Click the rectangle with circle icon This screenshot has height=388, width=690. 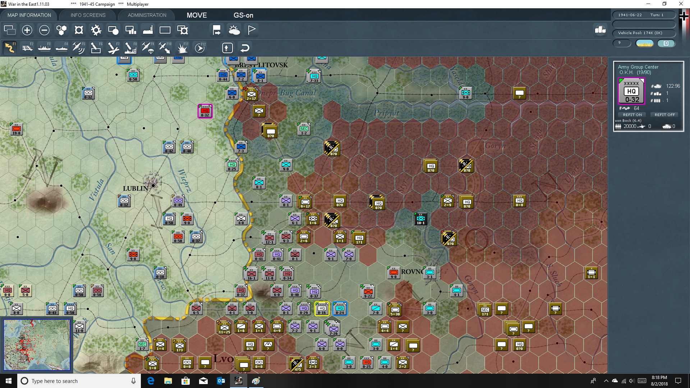point(113,30)
